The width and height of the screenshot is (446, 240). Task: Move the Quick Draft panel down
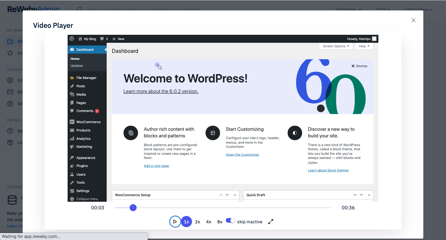361,195
